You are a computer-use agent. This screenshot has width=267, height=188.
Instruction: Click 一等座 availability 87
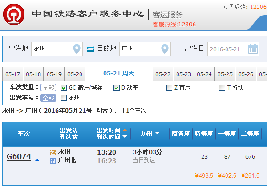(227, 156)
